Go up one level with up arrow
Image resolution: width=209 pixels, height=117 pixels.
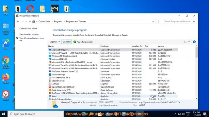click(x=30, y=21)
